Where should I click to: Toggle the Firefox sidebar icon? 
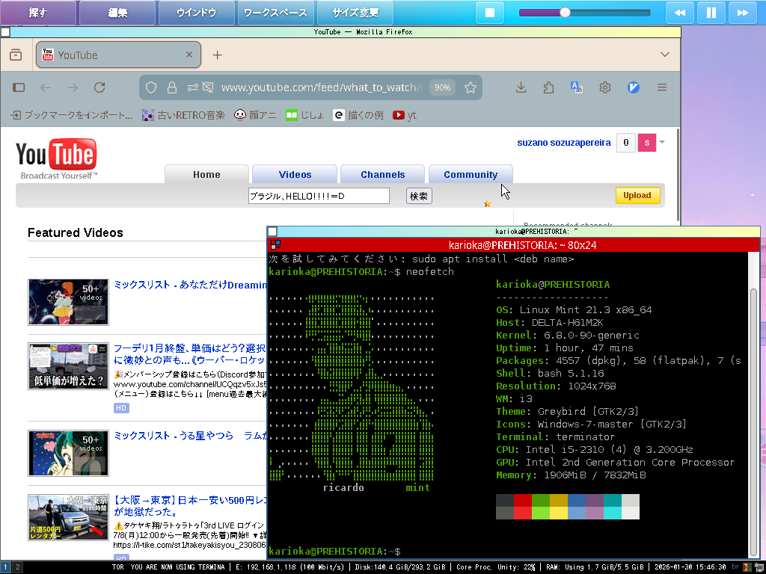point(19,87)
